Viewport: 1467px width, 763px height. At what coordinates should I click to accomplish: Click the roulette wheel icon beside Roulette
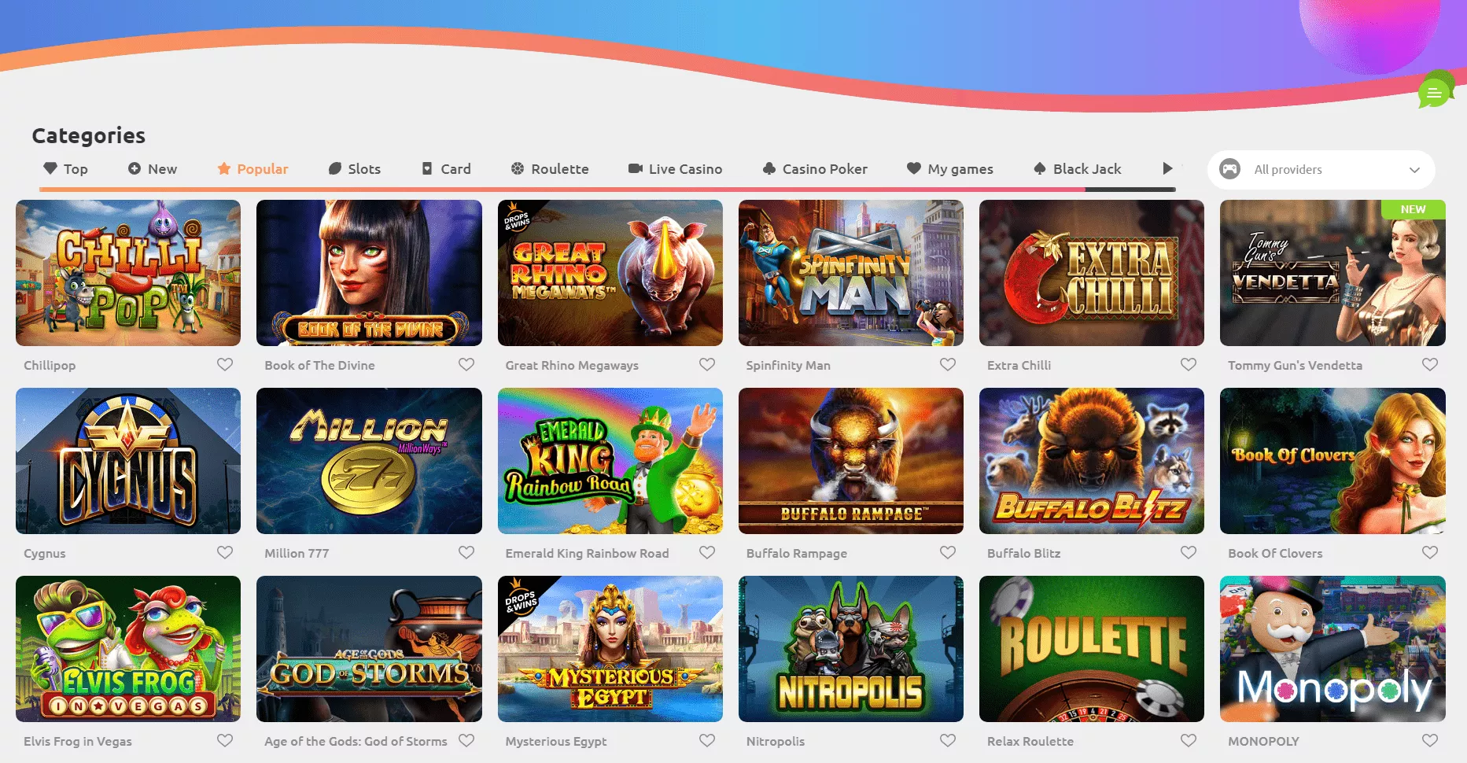[518, 168]
